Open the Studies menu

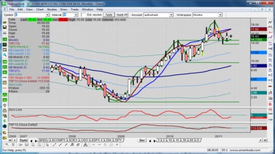52,9
